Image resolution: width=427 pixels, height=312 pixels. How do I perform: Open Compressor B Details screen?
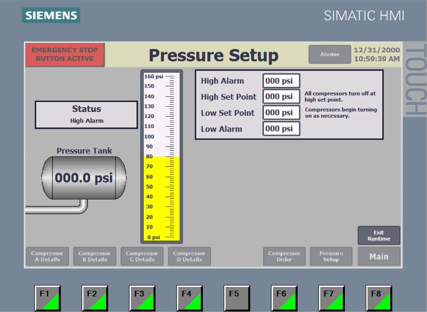(x=94, y=256)
